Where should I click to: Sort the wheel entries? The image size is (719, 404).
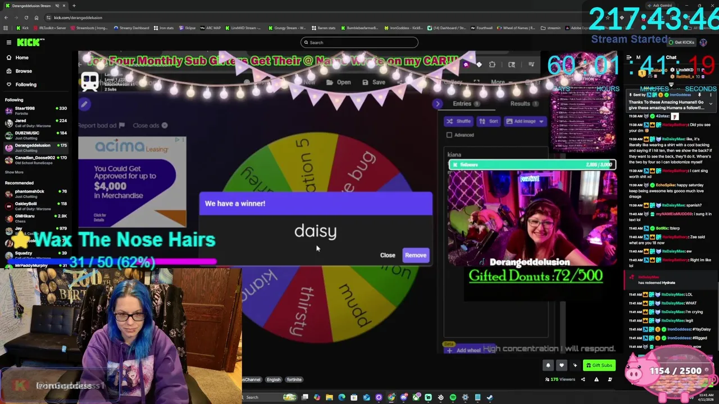(489, 121)
